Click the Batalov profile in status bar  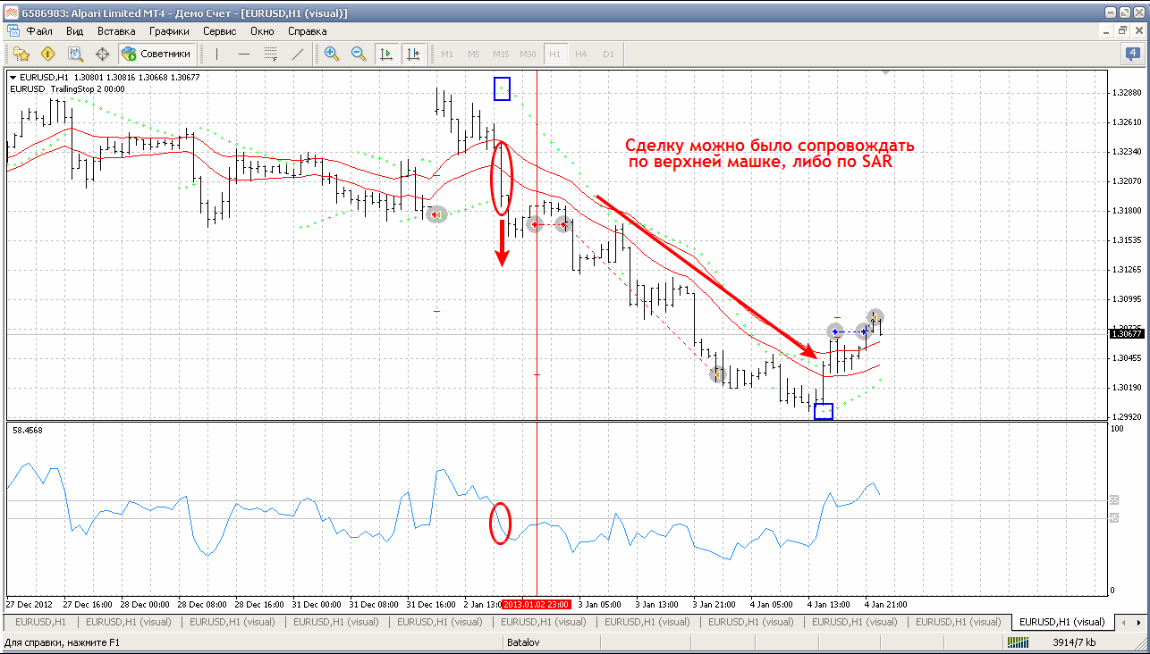[523, 641]
